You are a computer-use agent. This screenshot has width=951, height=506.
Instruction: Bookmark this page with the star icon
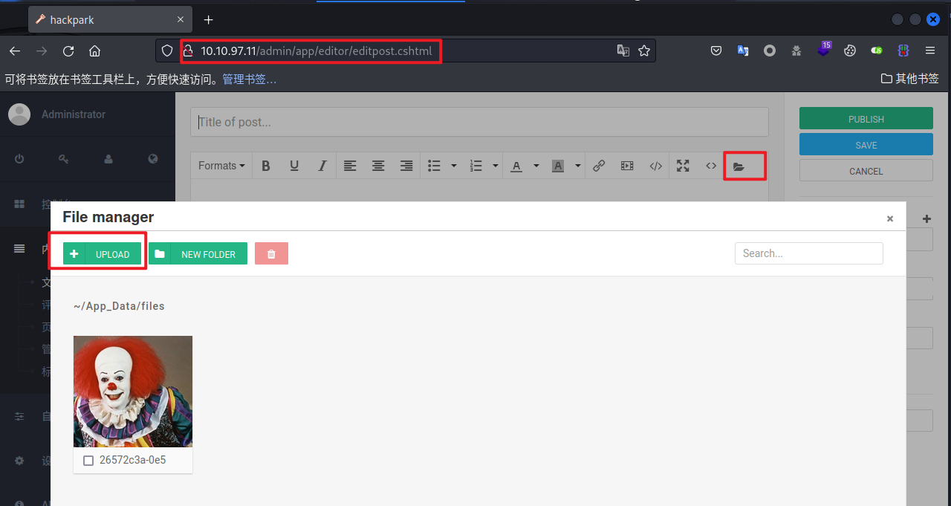(644, 51)
